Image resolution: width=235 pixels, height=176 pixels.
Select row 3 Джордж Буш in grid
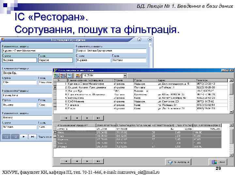141,91
